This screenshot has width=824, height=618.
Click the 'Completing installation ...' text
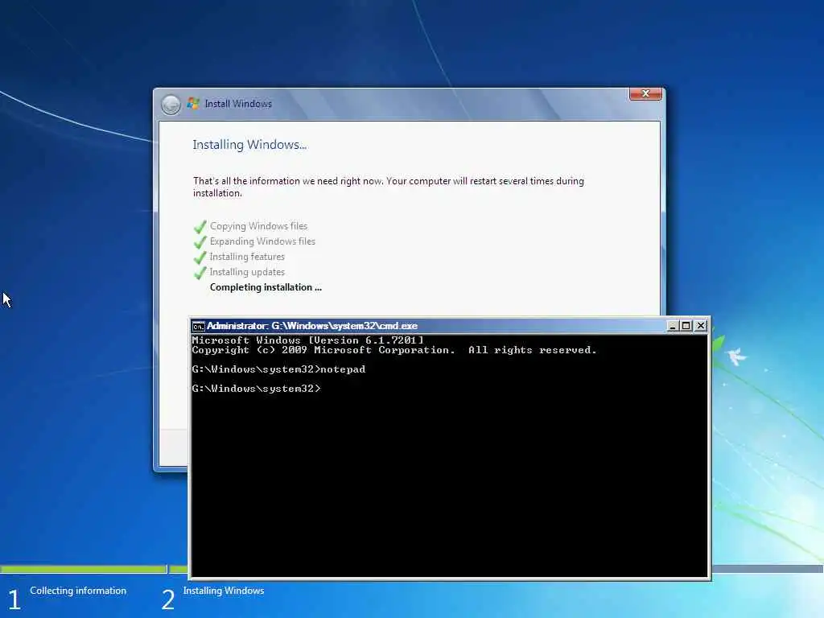tap(266, 287)
